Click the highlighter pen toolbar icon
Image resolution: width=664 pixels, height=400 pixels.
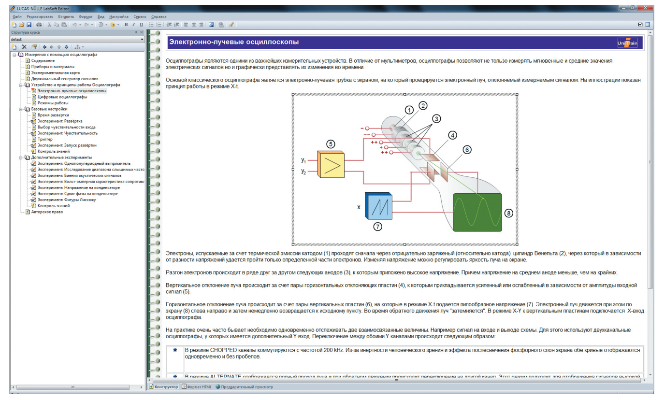(x=231, y=25)
